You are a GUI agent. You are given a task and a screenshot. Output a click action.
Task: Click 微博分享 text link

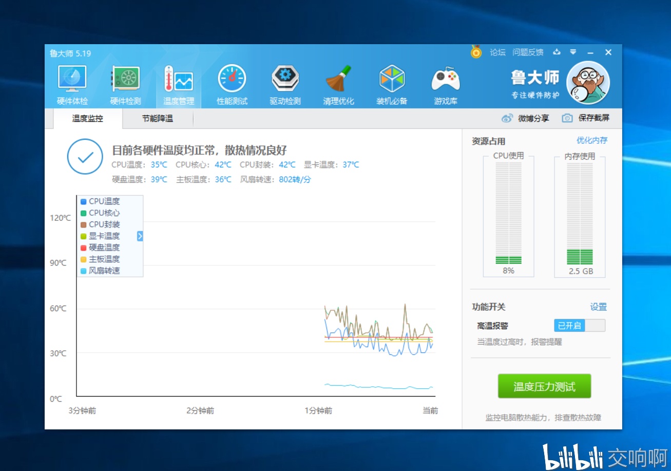[533, 118]
